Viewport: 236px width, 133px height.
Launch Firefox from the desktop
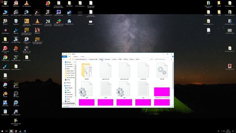click(x=48, y=4)
